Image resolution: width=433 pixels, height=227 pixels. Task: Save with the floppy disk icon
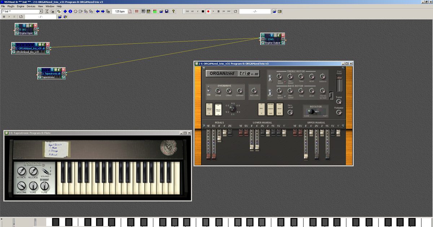[x=167, y=12]
